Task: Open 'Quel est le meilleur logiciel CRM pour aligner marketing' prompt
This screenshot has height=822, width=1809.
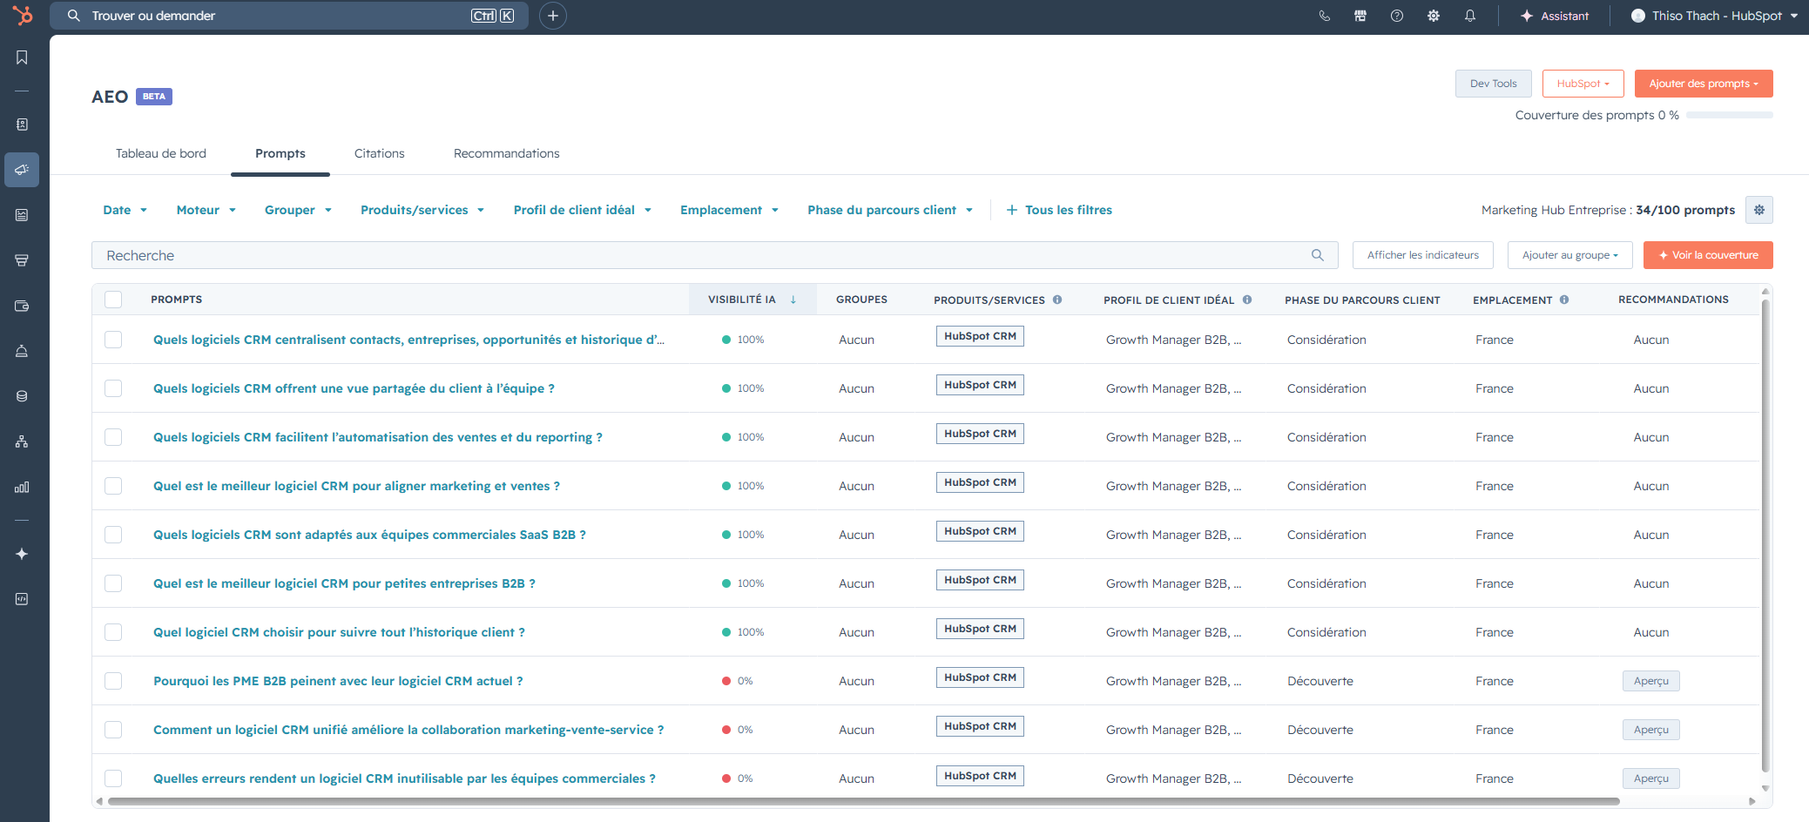Action: [x=357, y=486]
